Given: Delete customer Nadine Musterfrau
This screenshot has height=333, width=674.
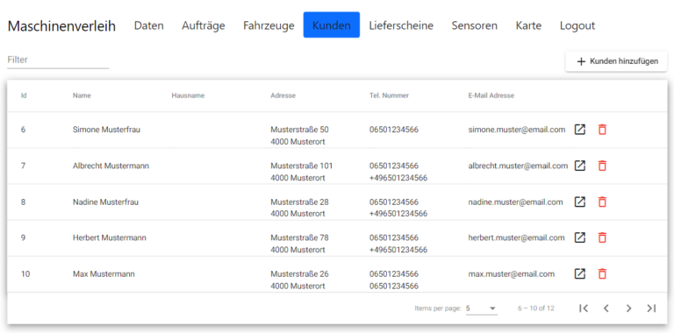Looking at the screenshot, I should [x=602, y=202].
